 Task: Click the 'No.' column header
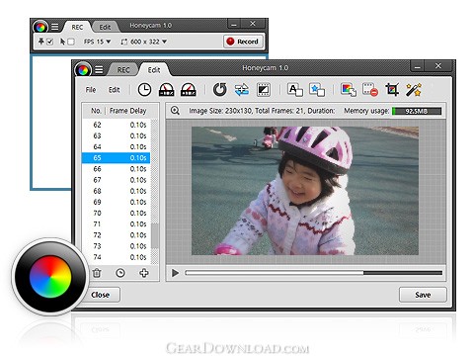click(96, 111)
